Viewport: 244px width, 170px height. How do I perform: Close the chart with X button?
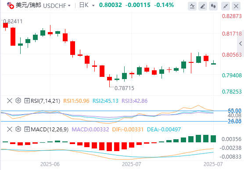click(x=236, y=6)
